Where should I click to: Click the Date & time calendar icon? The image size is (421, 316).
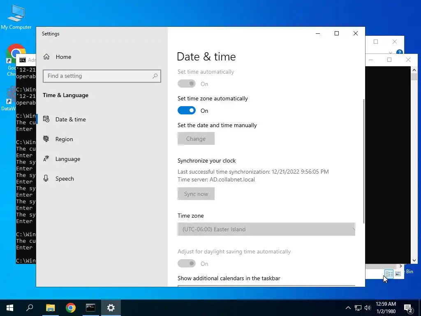[46, 119]
